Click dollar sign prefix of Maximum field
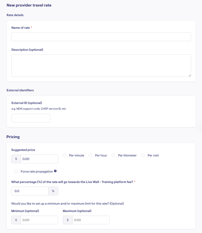The height and width of the screenshot is (233, 202). coord(68,220)
